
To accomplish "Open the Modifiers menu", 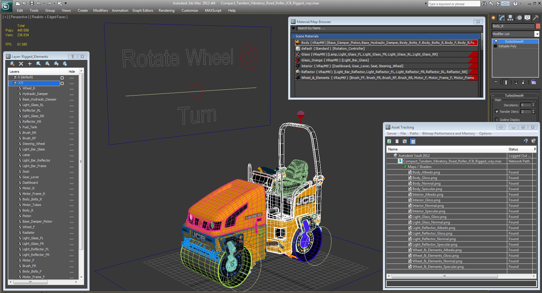I will [101, 11].
